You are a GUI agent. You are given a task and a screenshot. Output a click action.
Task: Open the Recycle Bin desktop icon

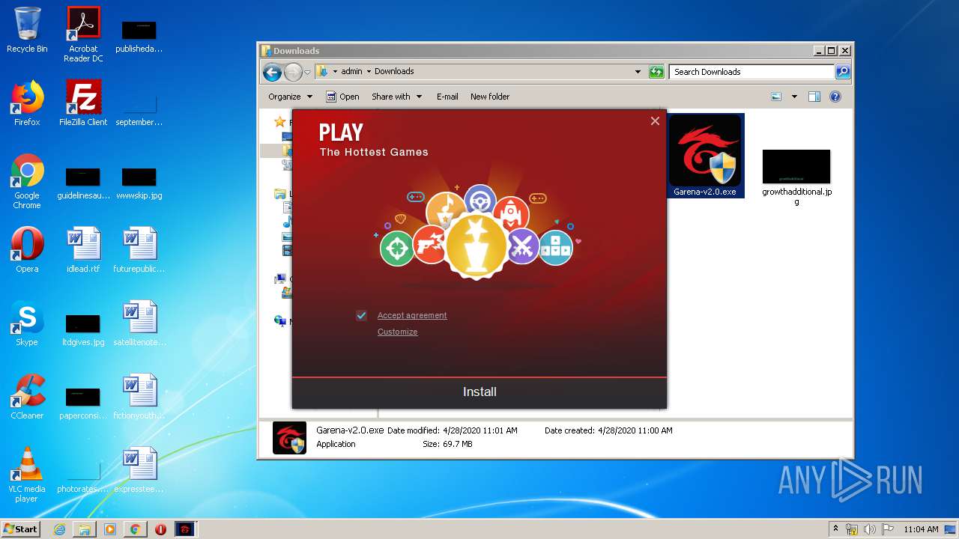[27, 30]
